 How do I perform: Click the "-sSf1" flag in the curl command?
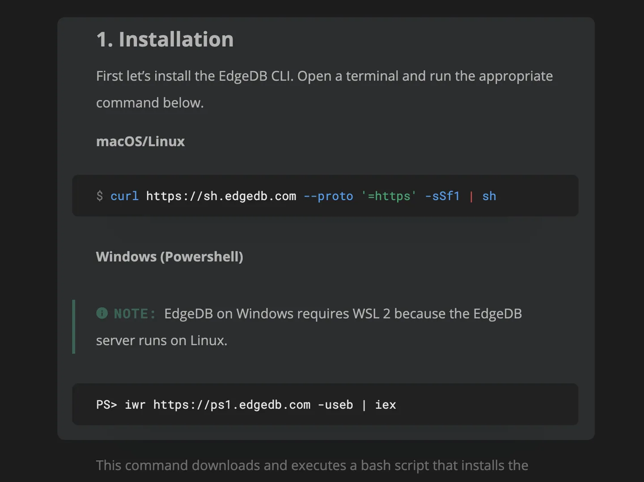point(442,196)
